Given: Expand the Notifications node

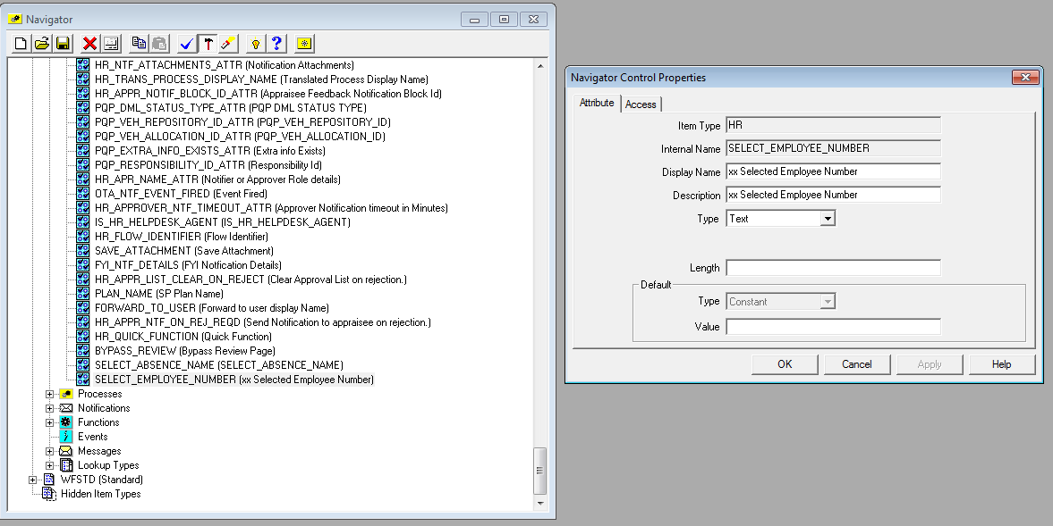Looking at the screenshot, I should coord(49,408).
